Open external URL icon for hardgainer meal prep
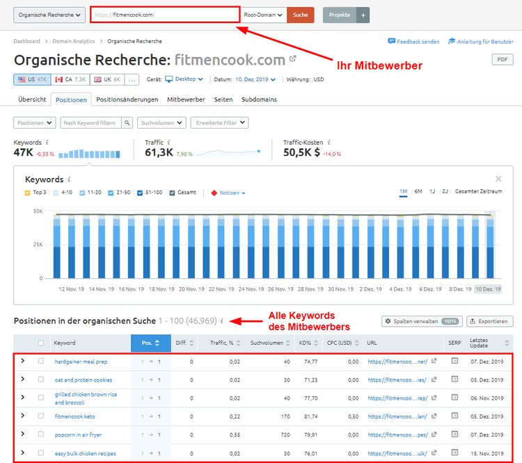Screen dimensions: 522x463 click(x=434, y=361)
